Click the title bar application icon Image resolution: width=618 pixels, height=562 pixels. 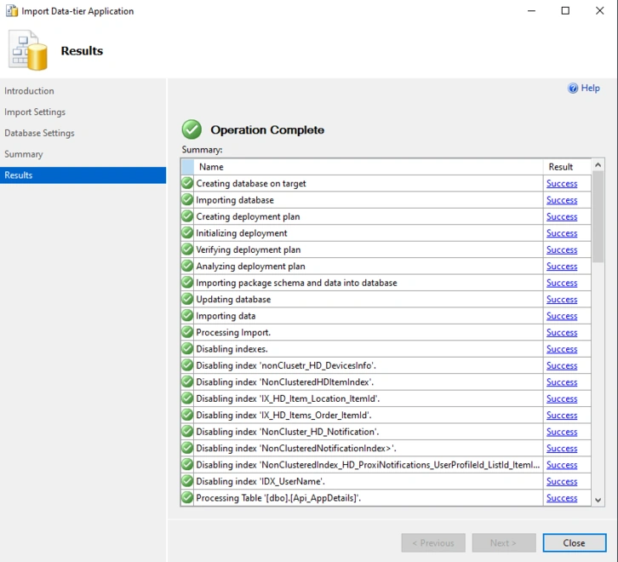coord(12,11)
